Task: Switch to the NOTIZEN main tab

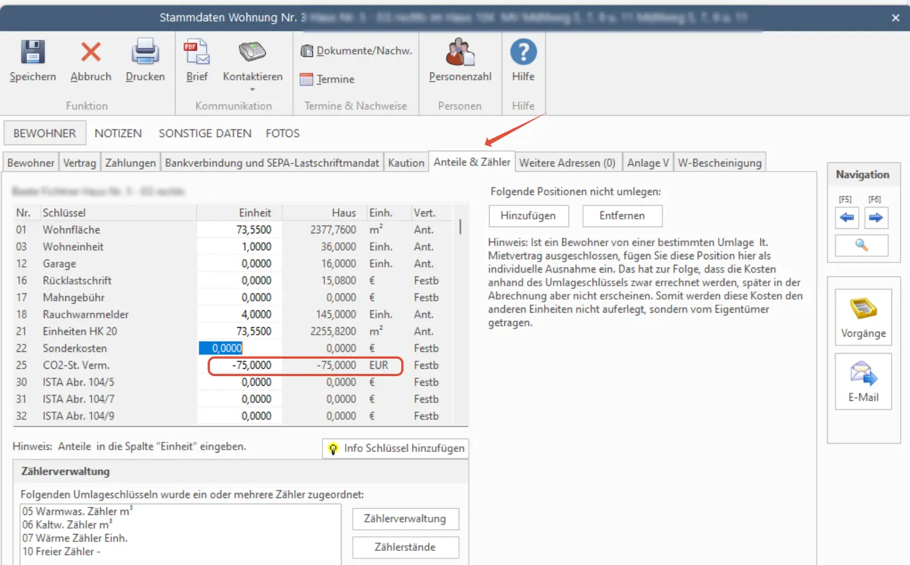Action: pyautogui.click(x=118, y=133)
